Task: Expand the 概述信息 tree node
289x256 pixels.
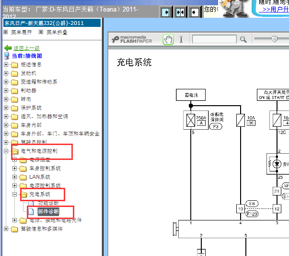Action: 6,65
